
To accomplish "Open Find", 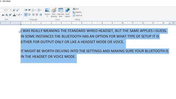I will 76,9.
